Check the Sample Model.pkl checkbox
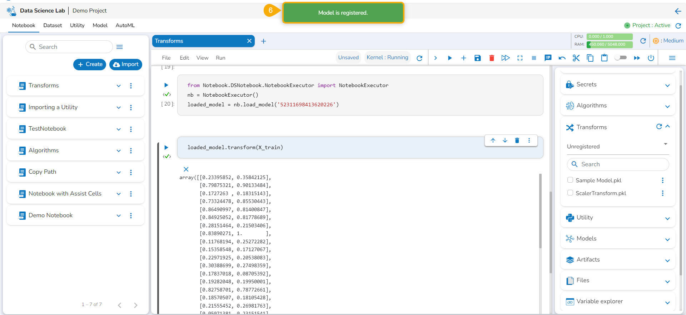 [570, 180]
